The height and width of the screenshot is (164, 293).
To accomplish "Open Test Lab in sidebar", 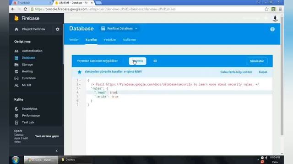I will pyautogui.click(x=28, y=123).
